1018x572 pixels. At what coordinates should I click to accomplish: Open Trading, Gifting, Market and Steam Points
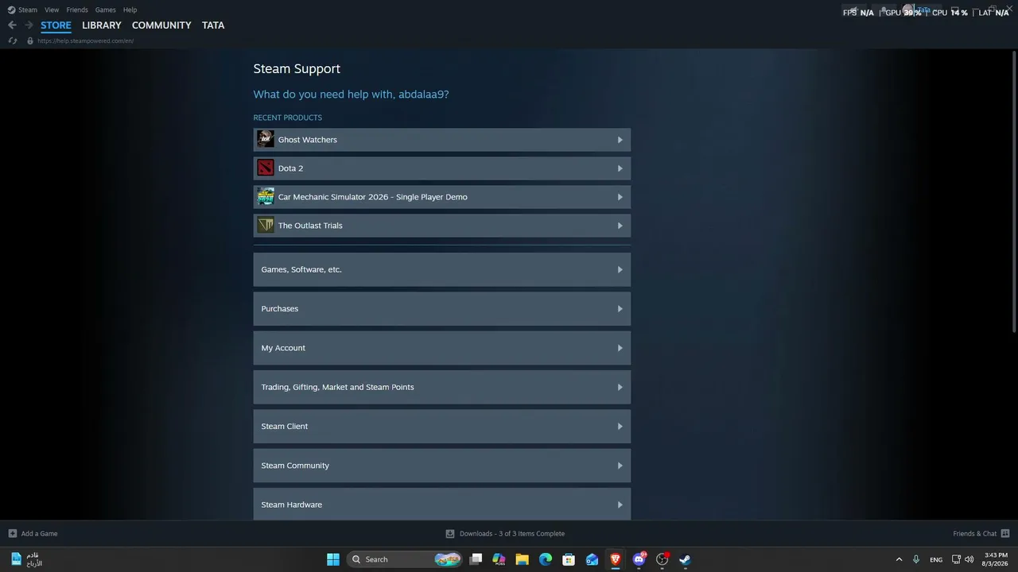click(442, 387)
